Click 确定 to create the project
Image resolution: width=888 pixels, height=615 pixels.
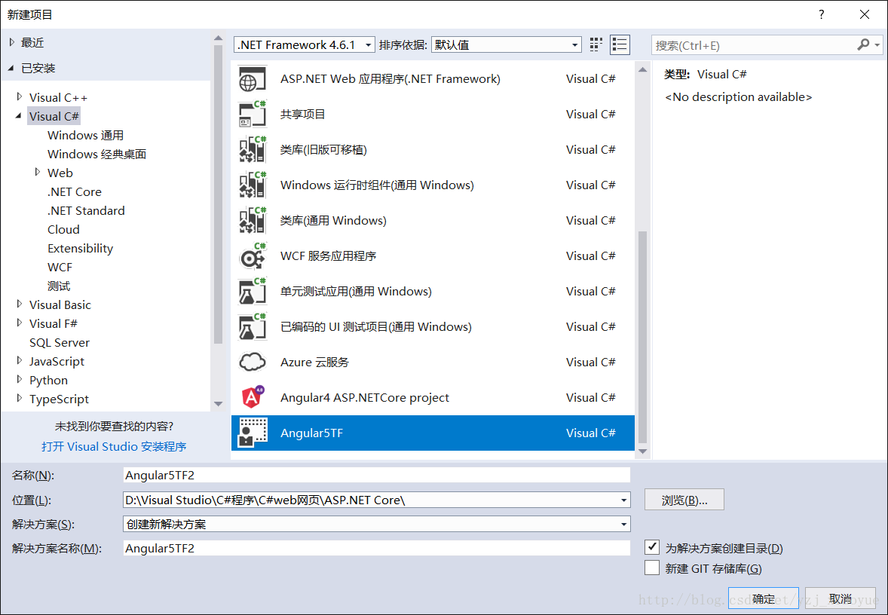764,598
